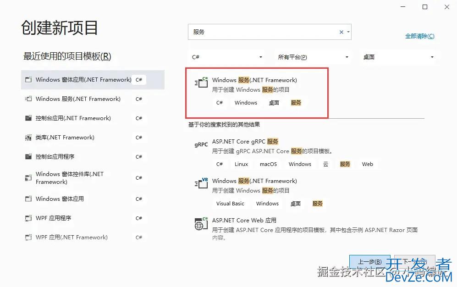Image resolution: width=457 pixels, height=287 pixels.
Task: Click the 桌面 tag on the C# service template
Action: (274, 103)
